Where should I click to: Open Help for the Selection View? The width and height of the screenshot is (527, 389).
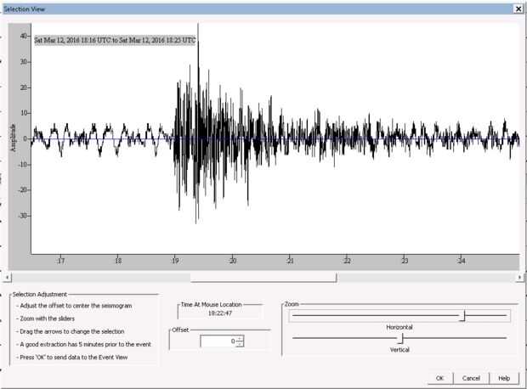(x=504, y=378)
